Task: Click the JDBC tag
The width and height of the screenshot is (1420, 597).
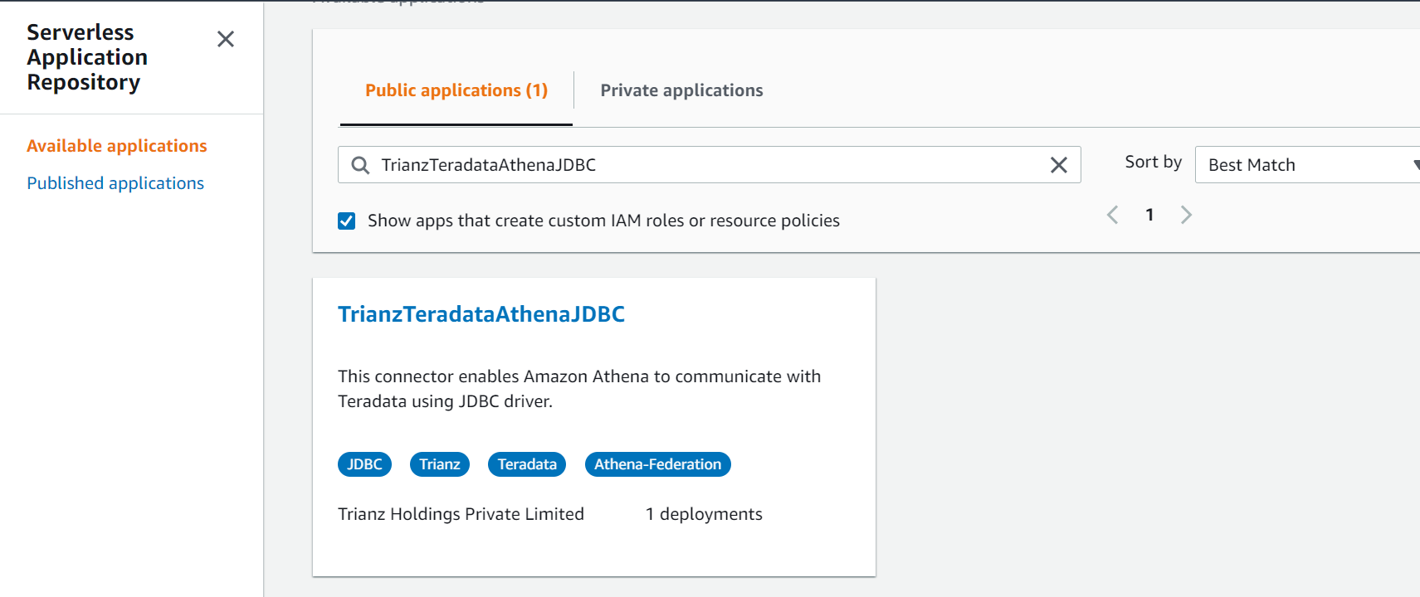Action: 364,464
